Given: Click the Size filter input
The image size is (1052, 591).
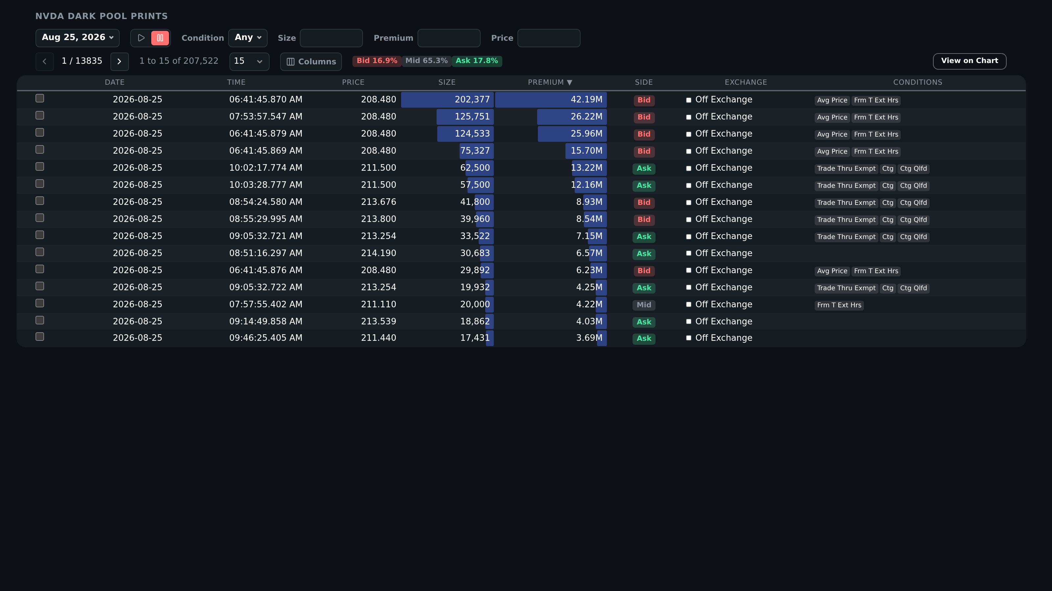Looking at the screenshot, I should [x=331, y=38].
